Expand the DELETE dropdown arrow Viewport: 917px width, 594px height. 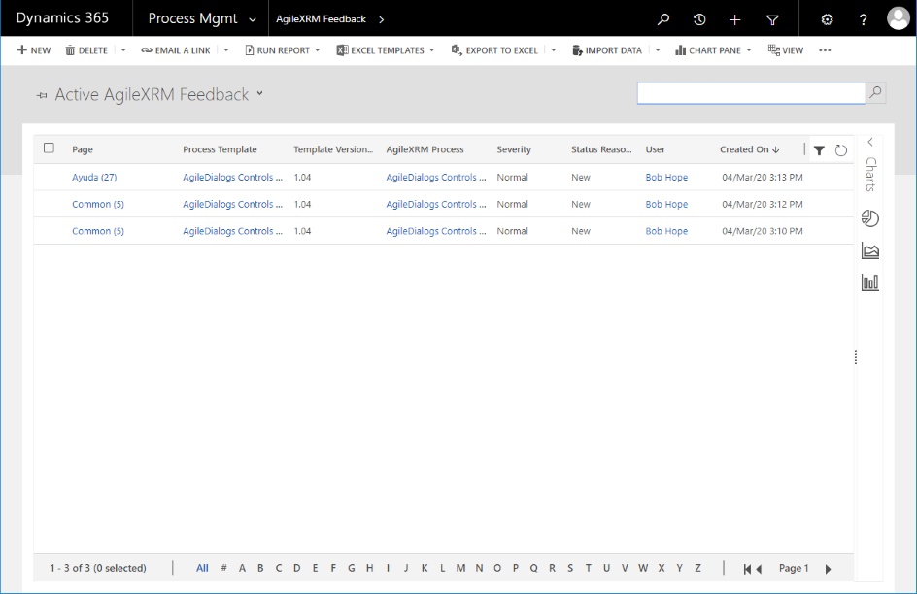(x=123, y=50)
